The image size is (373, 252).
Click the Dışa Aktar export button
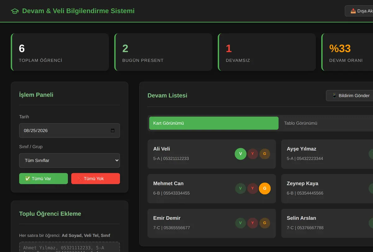[x=359, y=11]
